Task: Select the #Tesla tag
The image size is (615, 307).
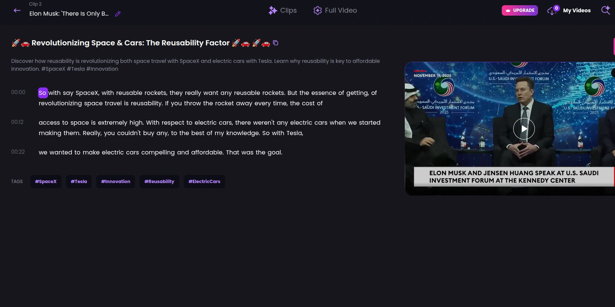Action: 79,182
